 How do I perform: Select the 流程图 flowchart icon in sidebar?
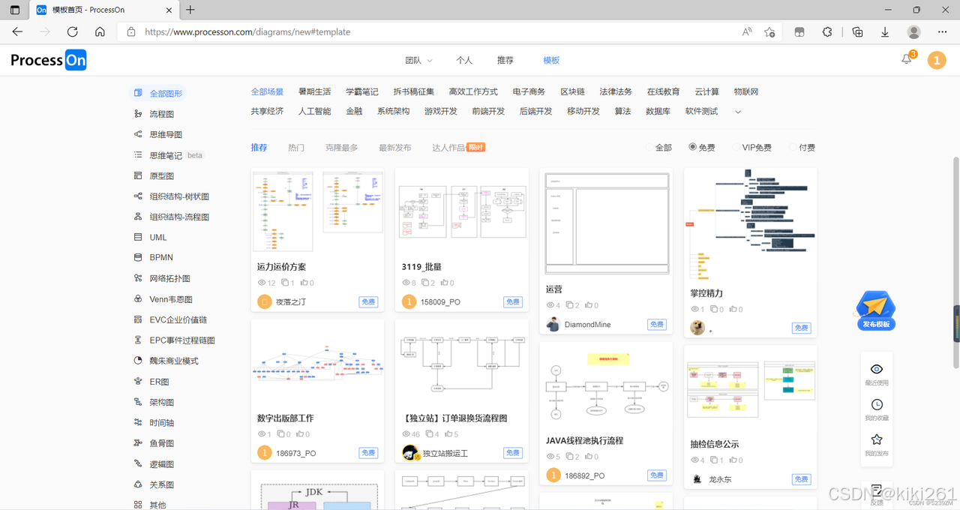138,114
